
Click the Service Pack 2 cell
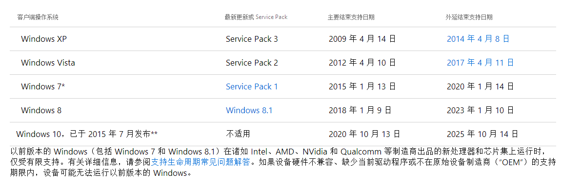[x=252, y=63]
